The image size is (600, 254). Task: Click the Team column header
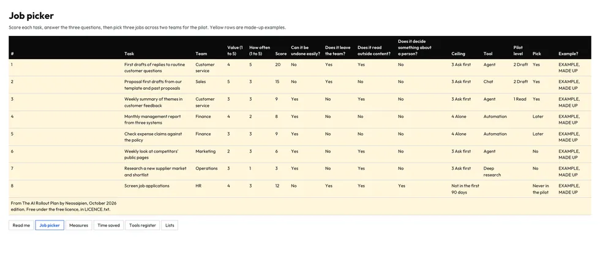(201, 54)
